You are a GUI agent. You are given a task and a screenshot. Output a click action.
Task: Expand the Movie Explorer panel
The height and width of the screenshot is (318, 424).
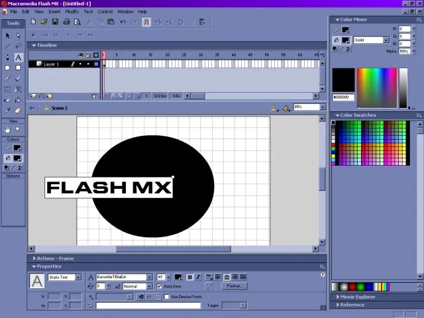coord(338,297)
